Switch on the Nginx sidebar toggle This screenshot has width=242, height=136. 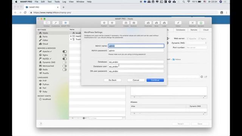tap(65, 55)
